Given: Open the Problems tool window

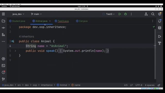Looking at the screenshot, I should pyautogui.click(x=3, y=72).
